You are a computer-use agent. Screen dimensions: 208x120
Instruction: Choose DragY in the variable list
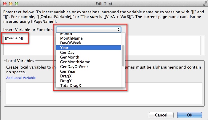pos(65,81)
